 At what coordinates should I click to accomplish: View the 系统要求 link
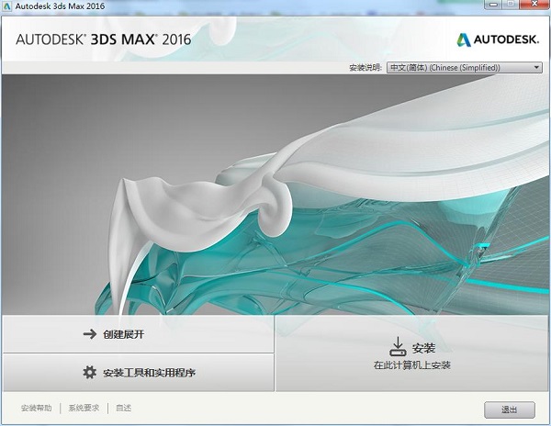[x=84, y=408]
